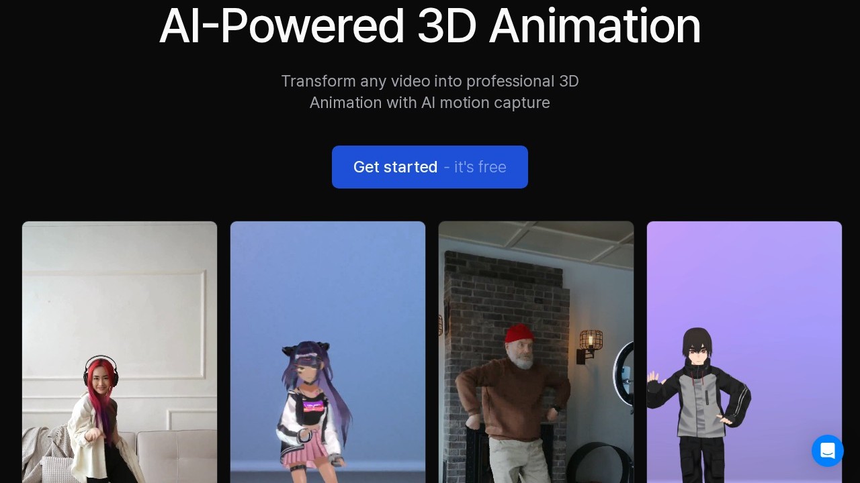The height and width of the screenshot is (483, 860).
Task: Select the bearded man dancing video
Action: [x=535, y=352]
